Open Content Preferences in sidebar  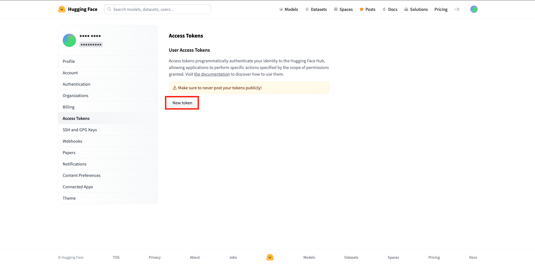(108, 175)
